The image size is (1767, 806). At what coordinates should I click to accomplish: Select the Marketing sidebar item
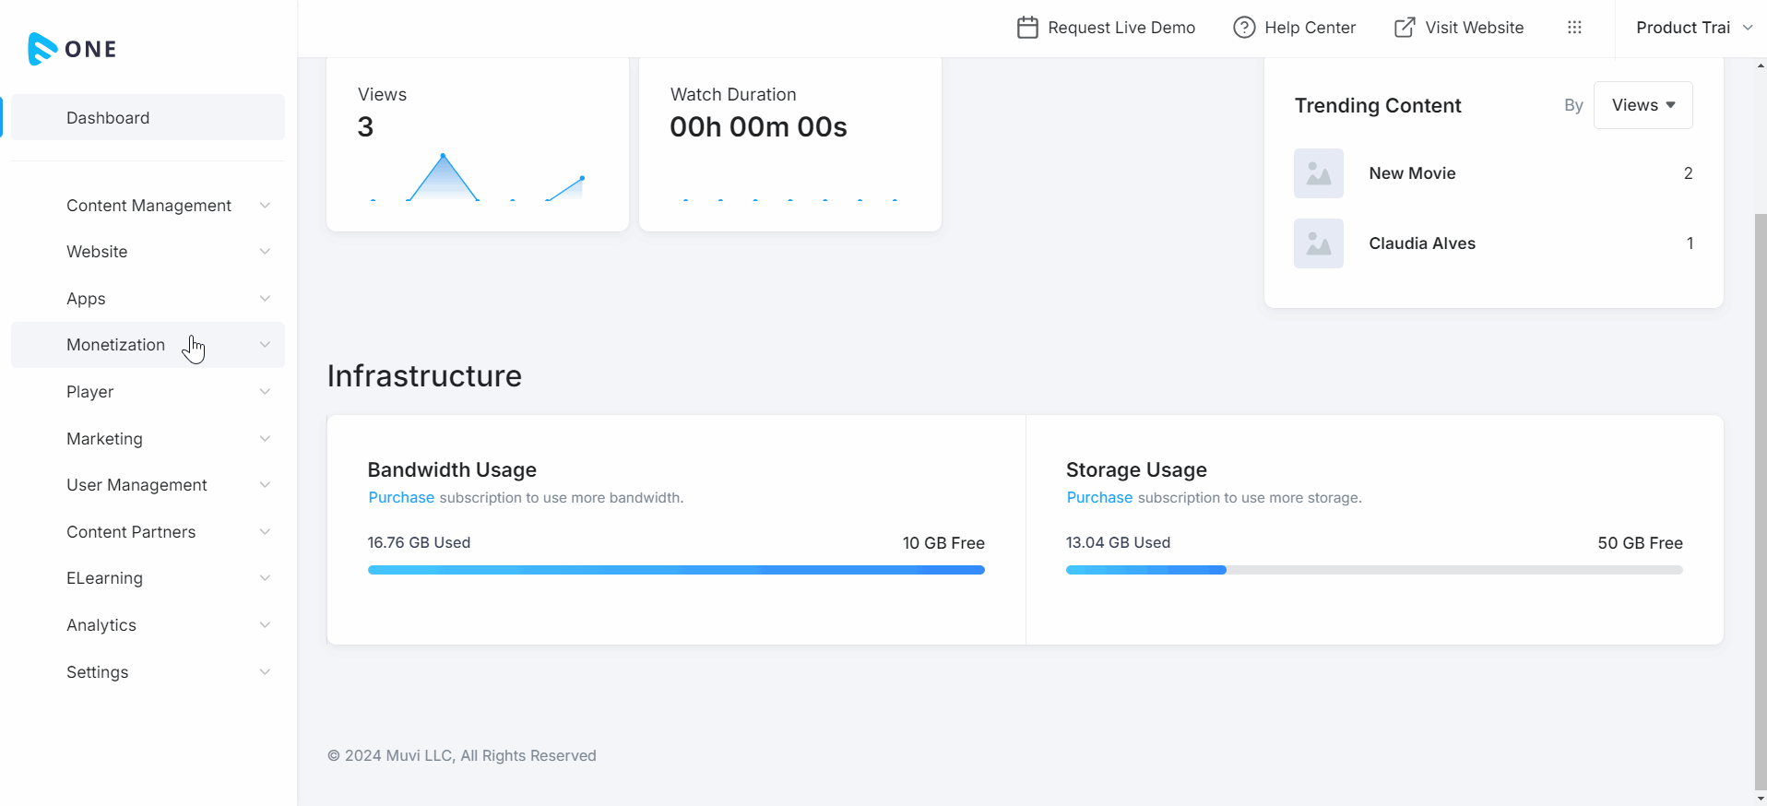[104, 439]
